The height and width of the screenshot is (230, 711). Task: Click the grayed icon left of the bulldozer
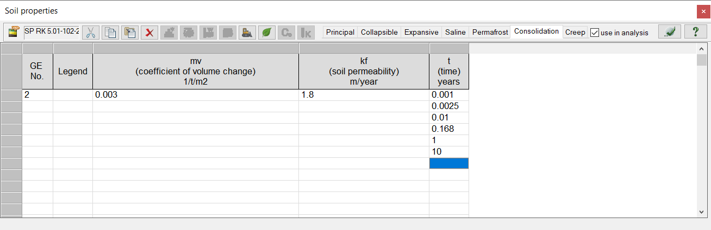[x=228, y=33]
